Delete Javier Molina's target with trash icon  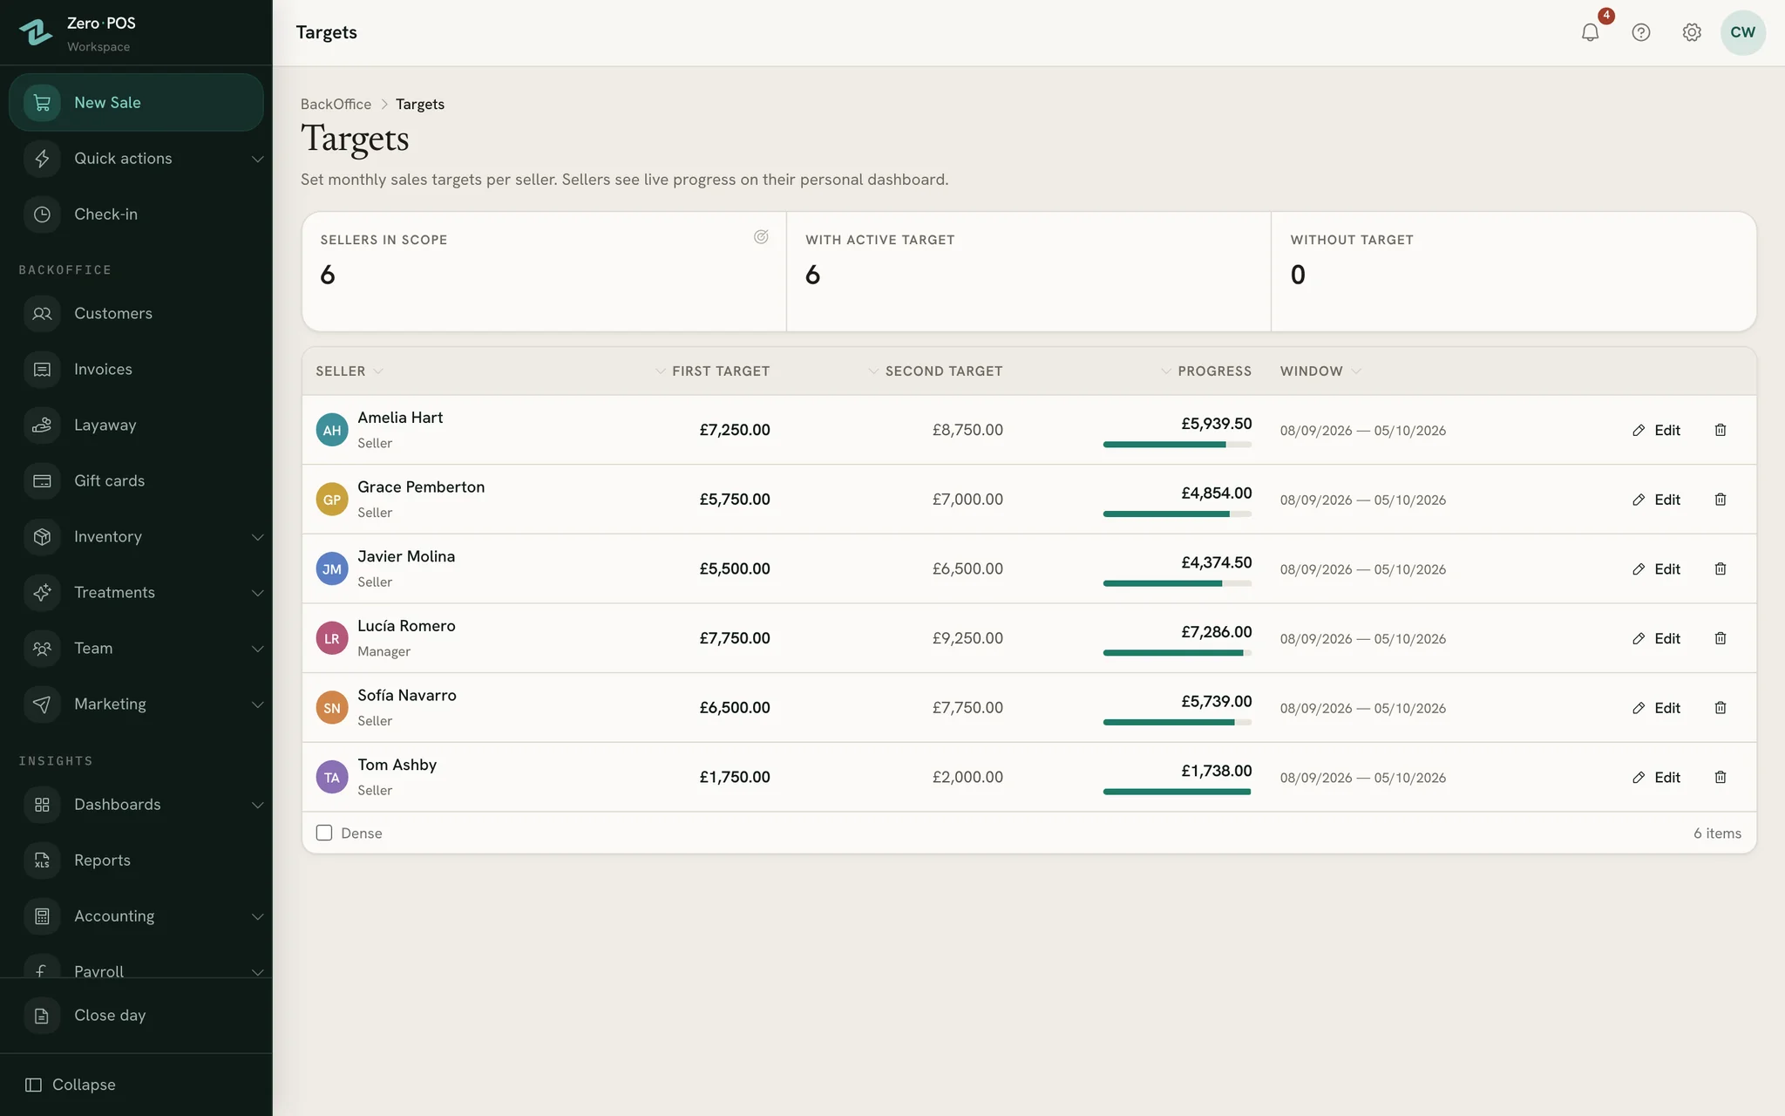(1721, 568)
